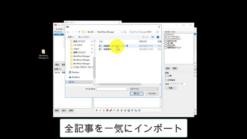Click 削除 under the category list
Image resolution: width=247 pixels, height=139 pixels.
click(174, 68)
